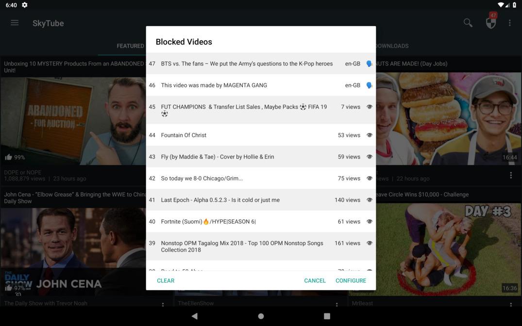Click eye icon for Nonstop OPM Tagalog row
The width and height of the screenshot is (522, 326).
pos(369,243)
